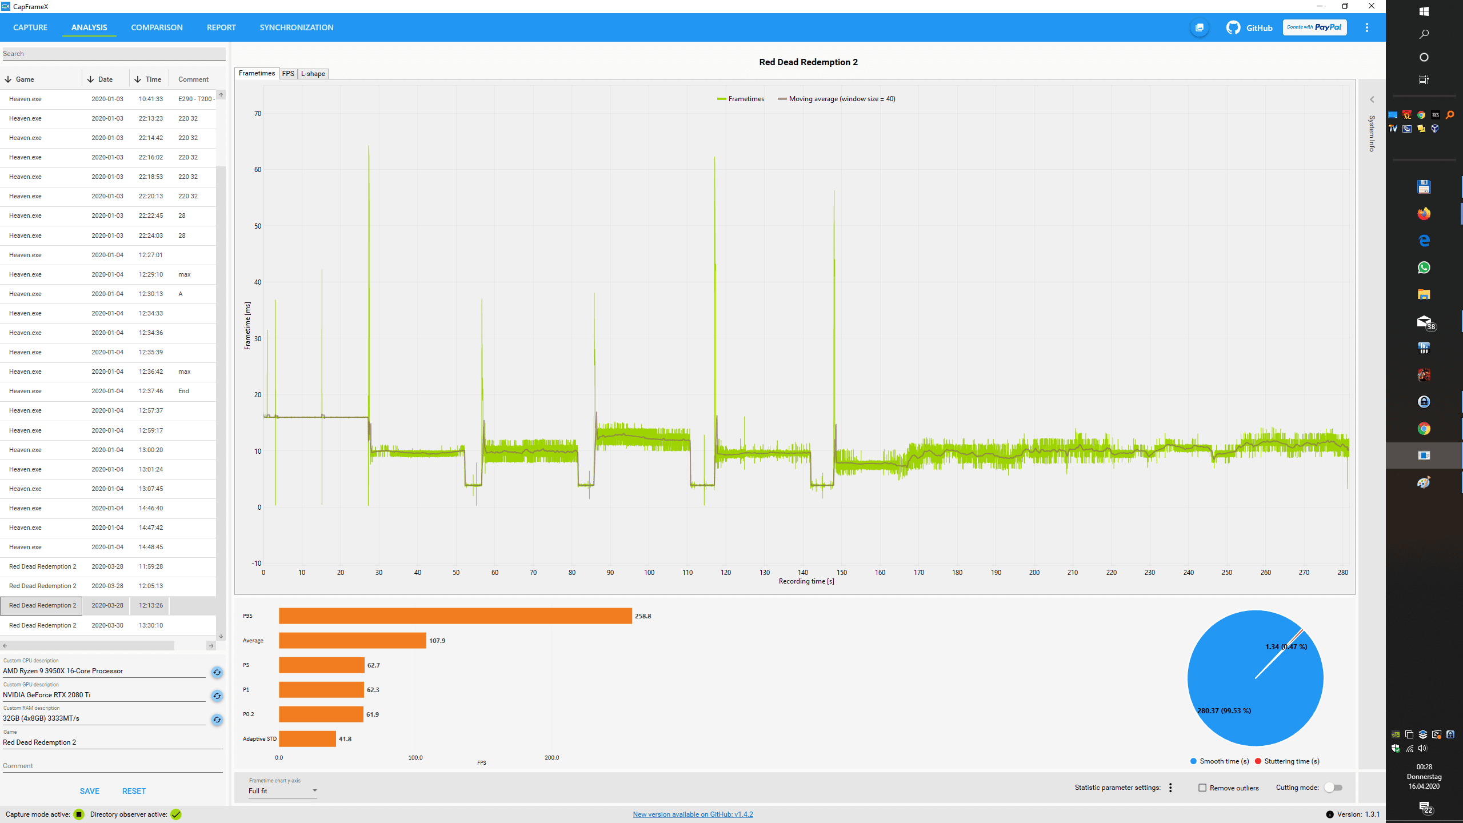This screenshot has height=823, width=1463.
Task: Click the SAVE button
Action: pos(89,791)
